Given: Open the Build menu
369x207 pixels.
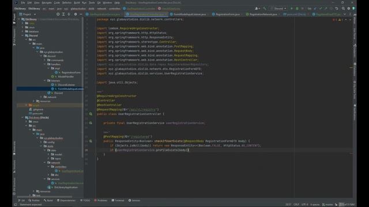Looking at the screenshot, I should click(x=77, y=2).
